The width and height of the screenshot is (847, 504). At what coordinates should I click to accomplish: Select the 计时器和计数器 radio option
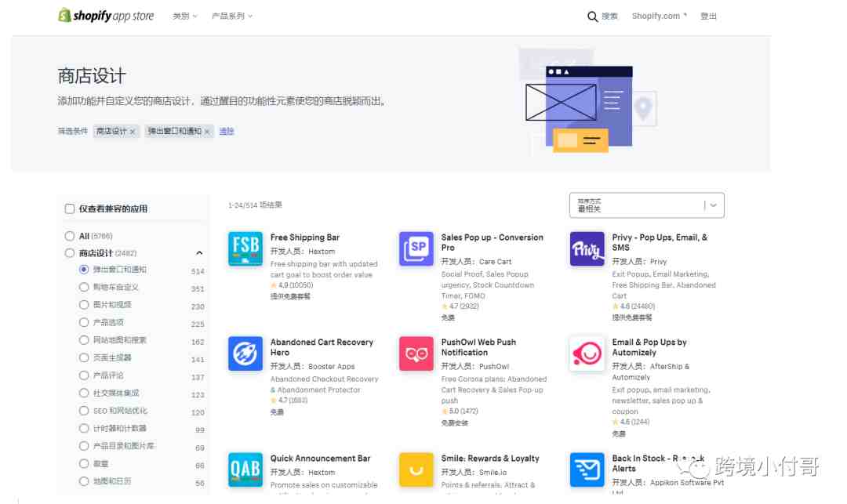coord(84,429)
